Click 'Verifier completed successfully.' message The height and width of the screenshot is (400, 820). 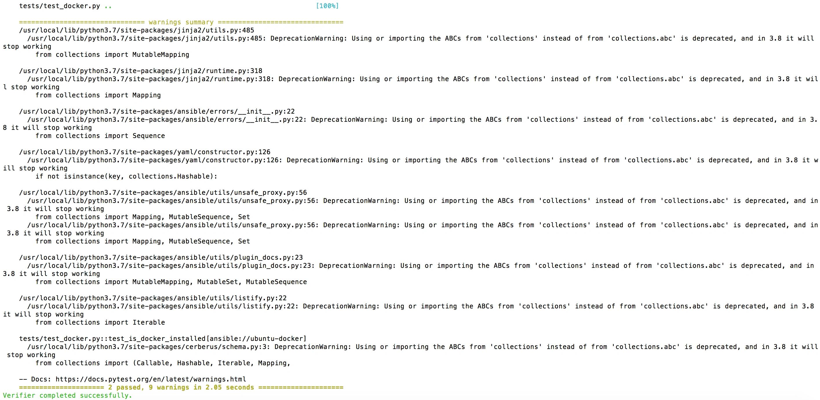pos(68,396)
